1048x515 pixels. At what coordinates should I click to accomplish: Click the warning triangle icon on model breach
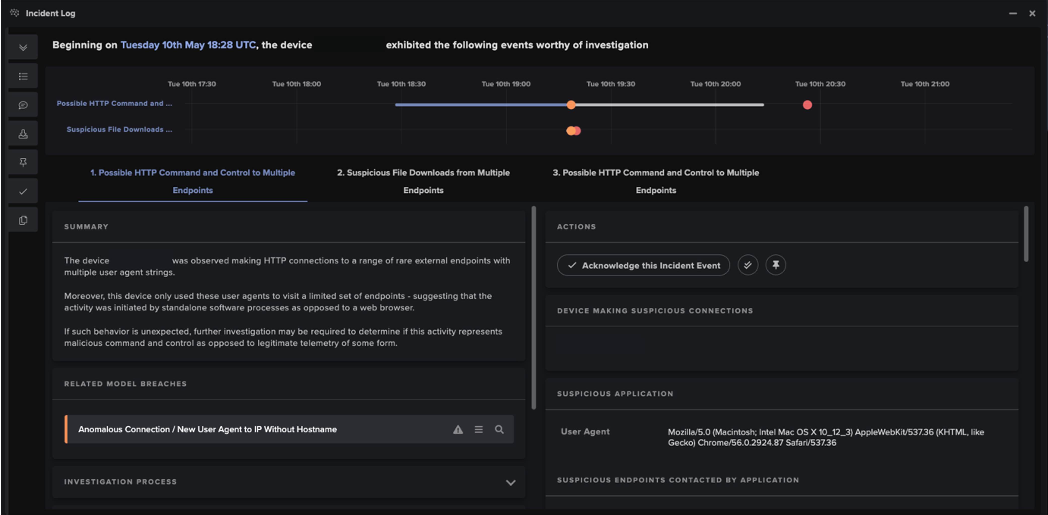point(458,429)
